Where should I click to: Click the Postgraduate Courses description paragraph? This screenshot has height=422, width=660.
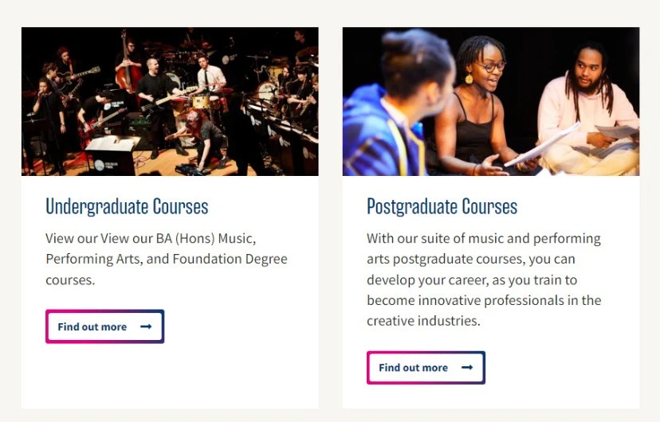coord(484,279)
